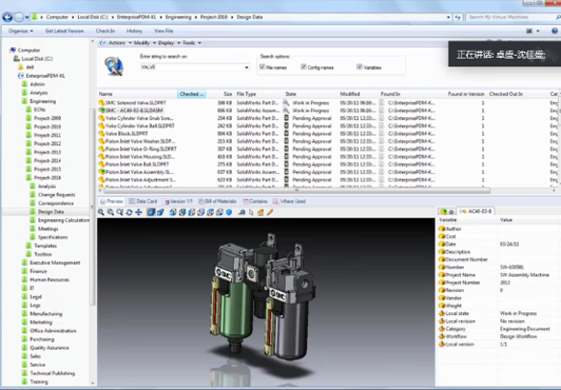
Task: Select the Design Data folder in tree
Action: tap(51, 211)
